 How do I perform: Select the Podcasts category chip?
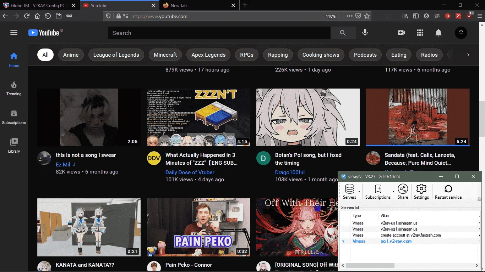click(365, 55)
